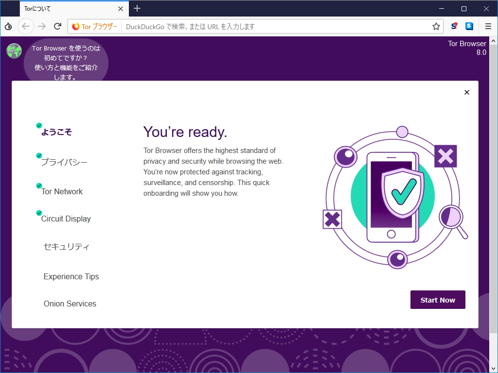Open the Circuit Display section
498x373 pixels.
pos(65,219)
